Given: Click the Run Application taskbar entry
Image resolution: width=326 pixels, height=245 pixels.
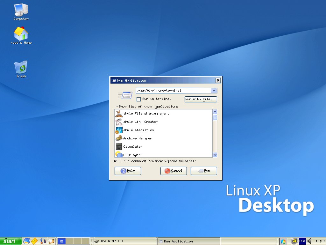Looking at the screenshot, I should click(189, 241).
